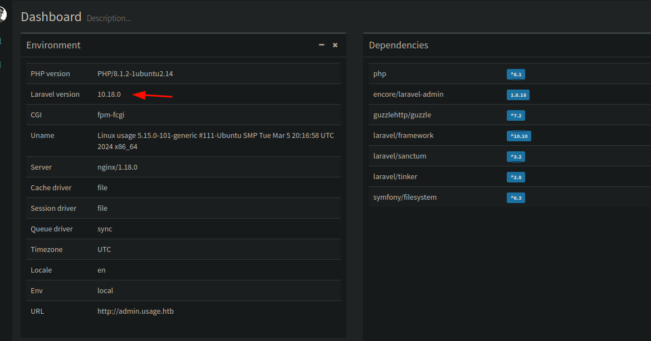651x341 pixels.
Task: Select the Uname label
Action: coord(42,136)
